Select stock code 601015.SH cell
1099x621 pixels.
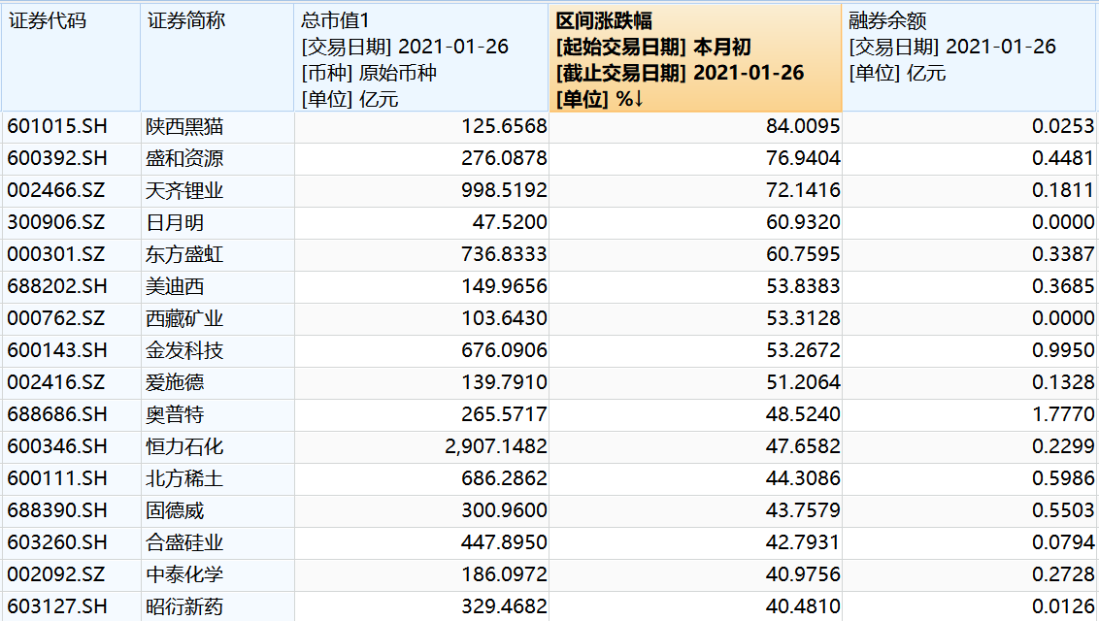57,127
